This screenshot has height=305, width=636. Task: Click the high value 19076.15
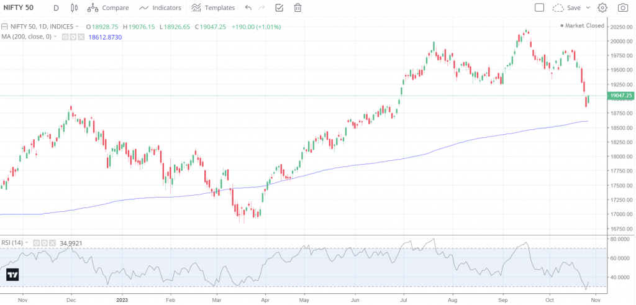point(142,27)
